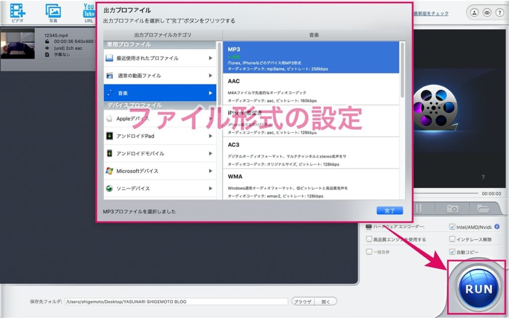Click the preview playback progress slider

pos(447,193)
